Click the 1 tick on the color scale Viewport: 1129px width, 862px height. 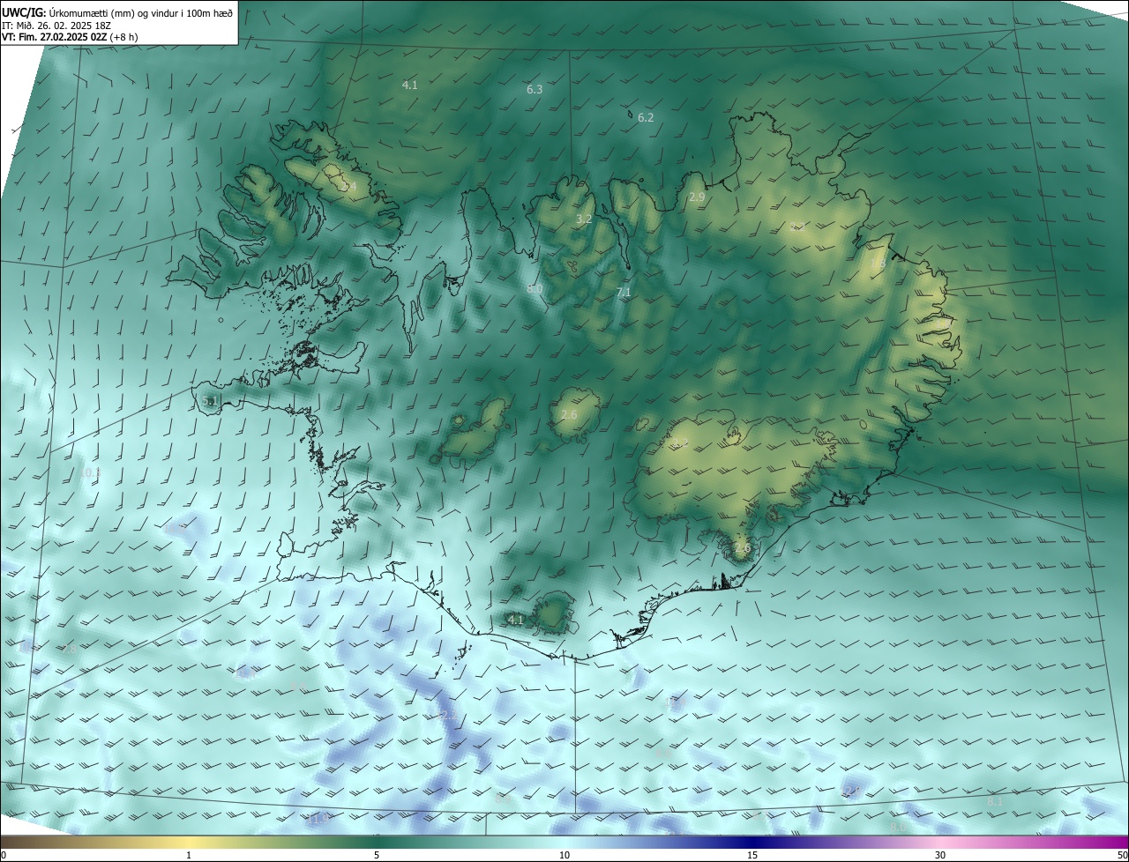click(189, 856)
